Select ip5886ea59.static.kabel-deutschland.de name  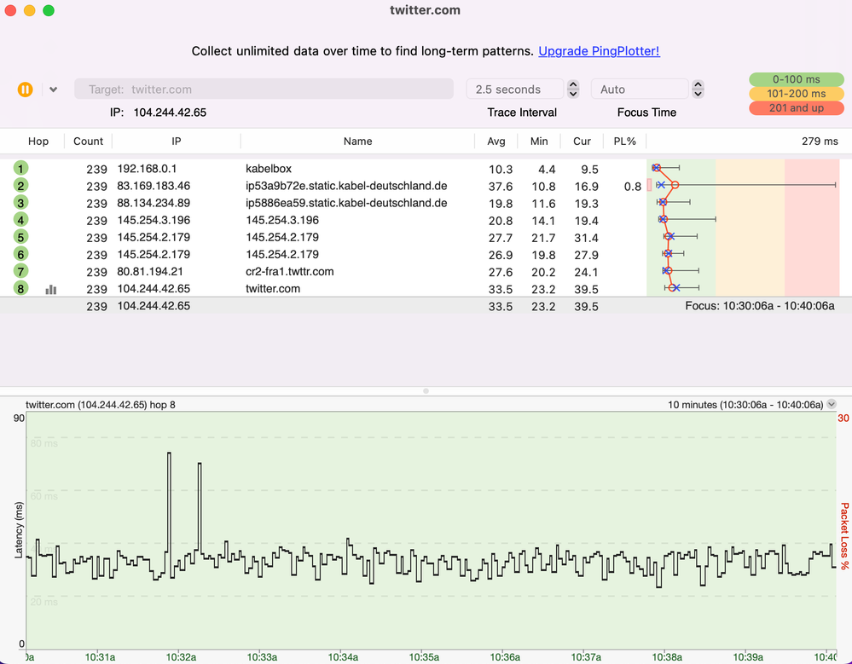click(x=346, y=203)
